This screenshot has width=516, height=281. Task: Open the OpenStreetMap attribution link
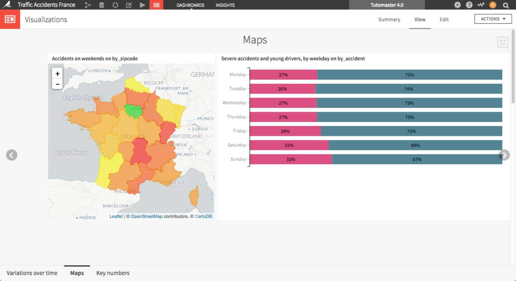[146, 216]
